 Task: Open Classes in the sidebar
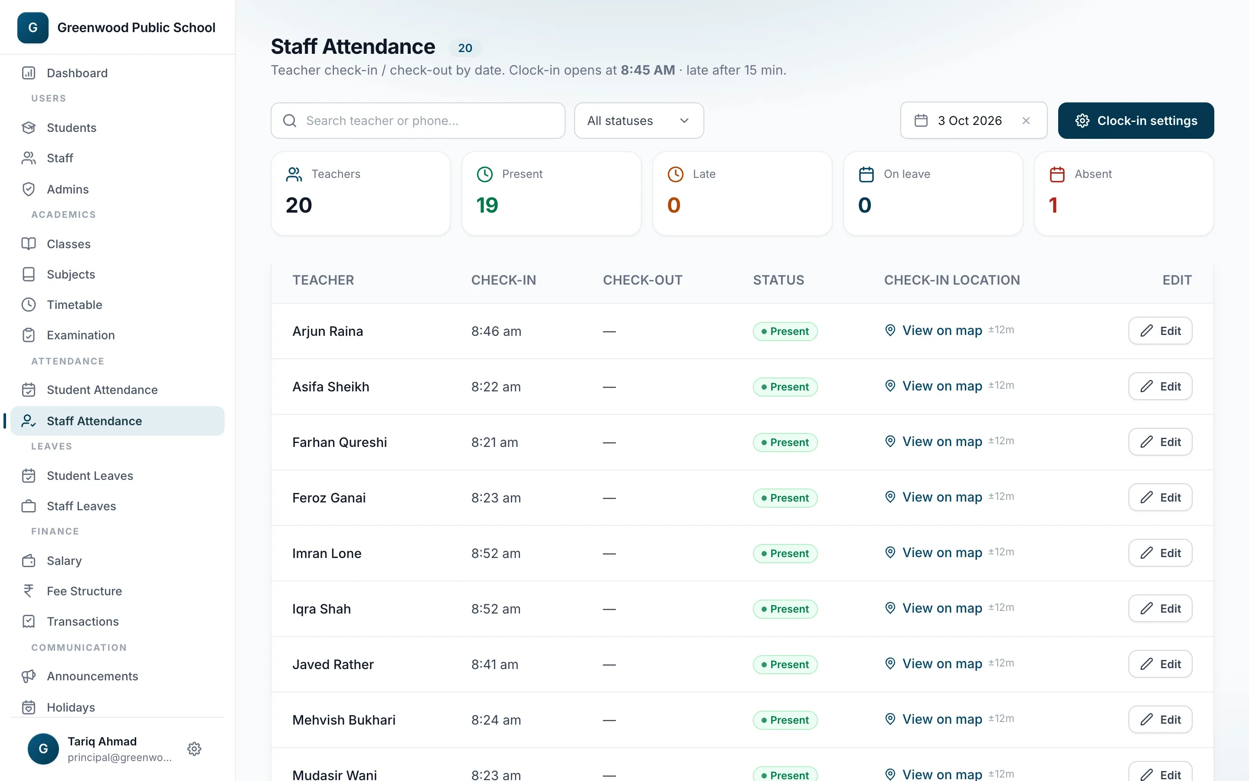tap(117, 244)
